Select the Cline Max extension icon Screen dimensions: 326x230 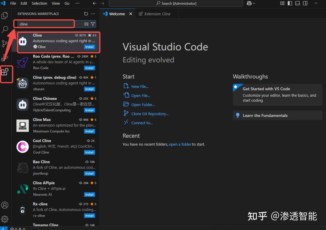22,126
